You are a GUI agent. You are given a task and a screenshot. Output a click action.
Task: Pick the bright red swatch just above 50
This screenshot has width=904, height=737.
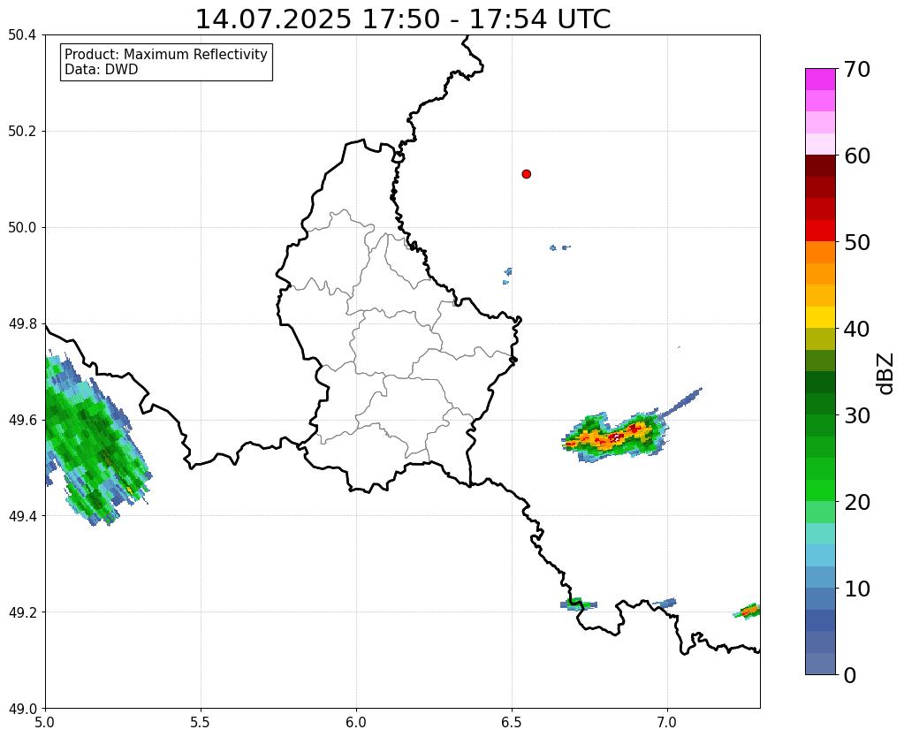tap(820, 231)
